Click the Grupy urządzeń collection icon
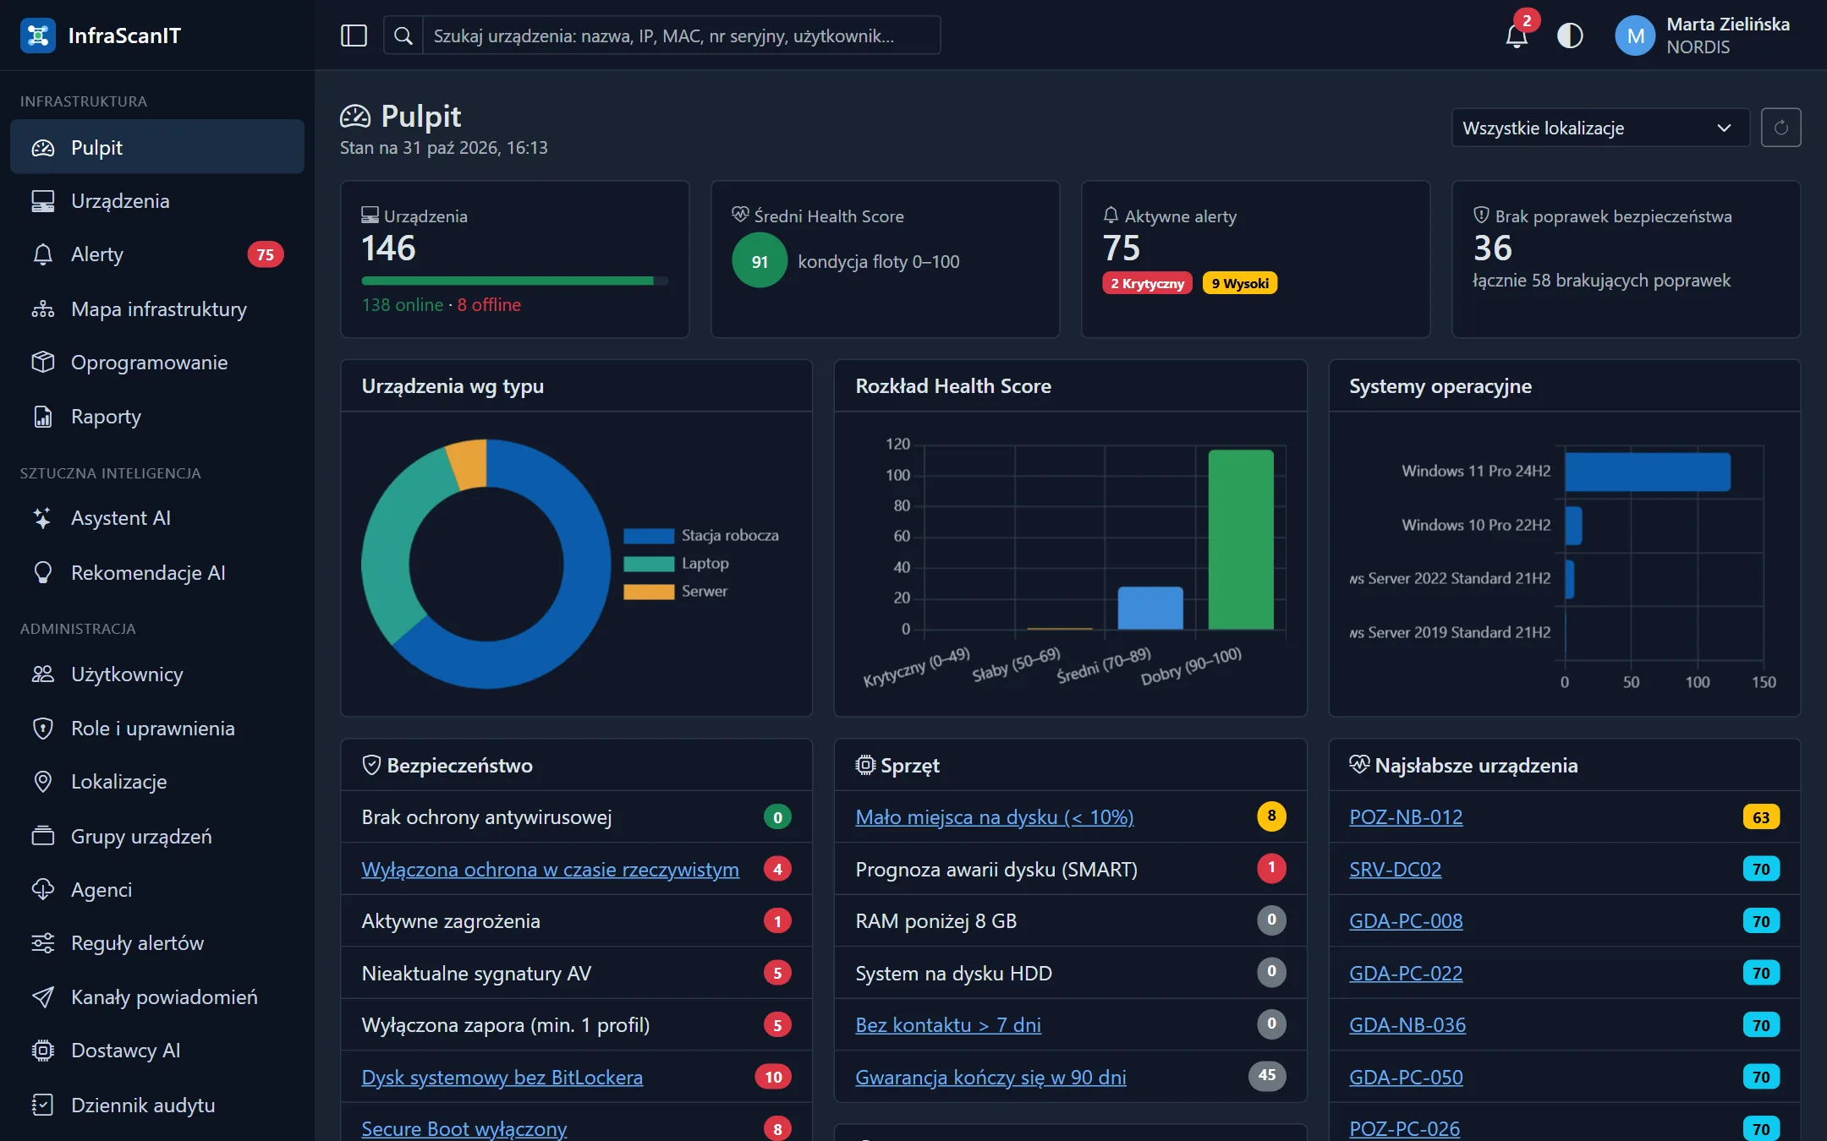1827x1141 pixels. (x=43, y=837)
